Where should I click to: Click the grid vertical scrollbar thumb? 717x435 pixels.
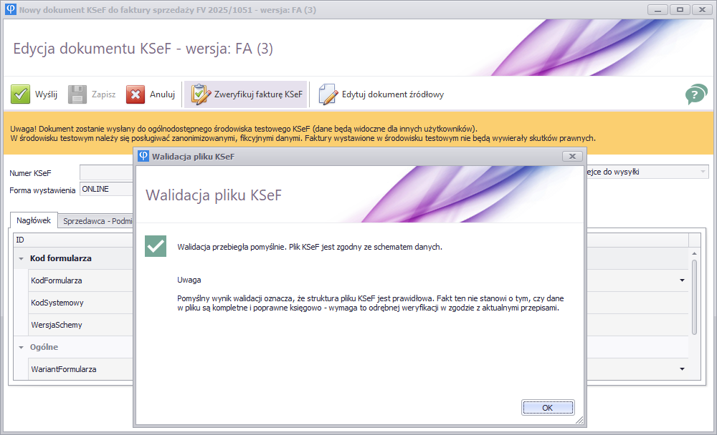[x=694, y=297]
